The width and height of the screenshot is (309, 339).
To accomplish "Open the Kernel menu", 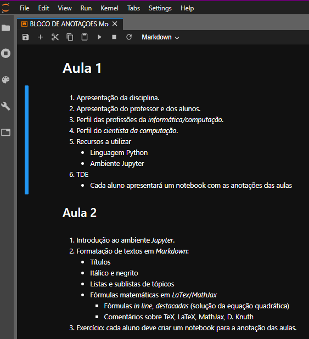I will [109, 8].
